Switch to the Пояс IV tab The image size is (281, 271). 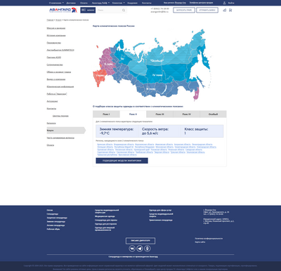coord(186,114)
